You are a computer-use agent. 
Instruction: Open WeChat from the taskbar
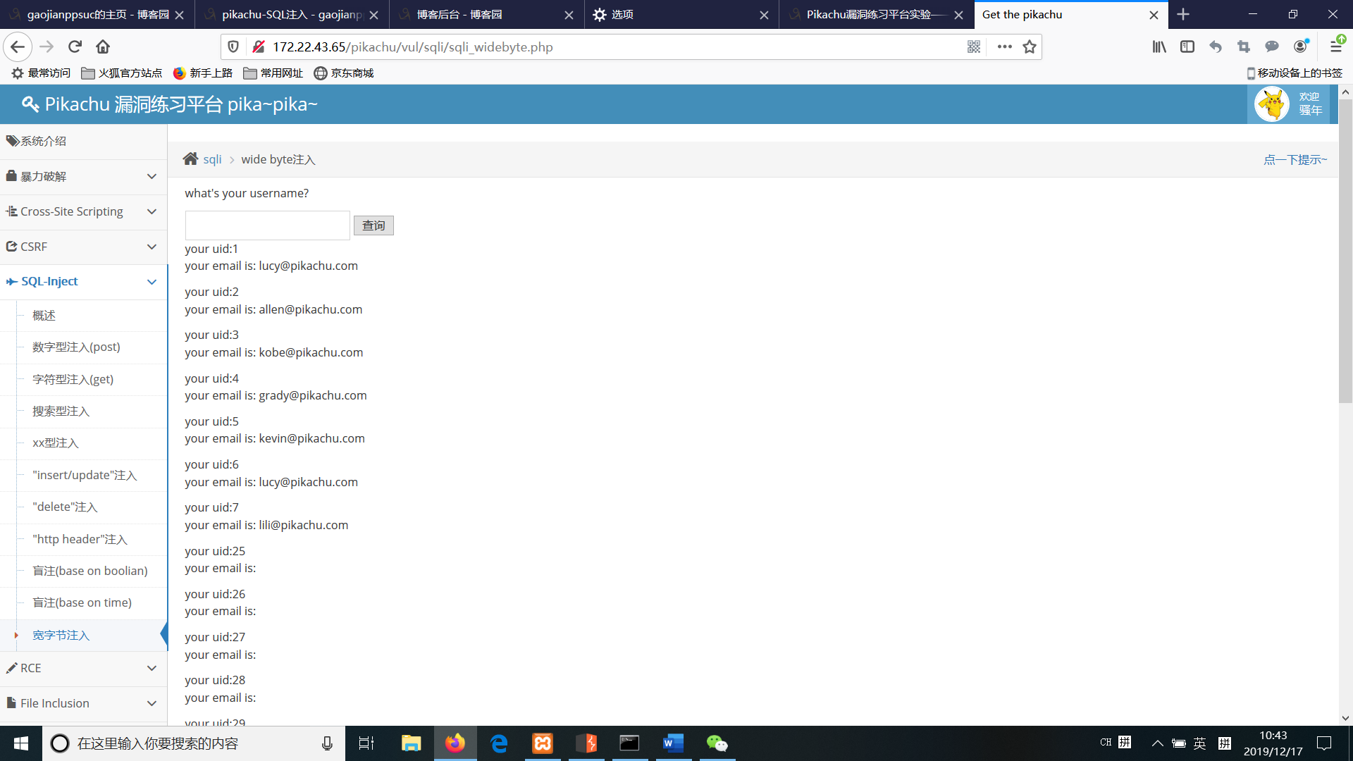[717, 743]
